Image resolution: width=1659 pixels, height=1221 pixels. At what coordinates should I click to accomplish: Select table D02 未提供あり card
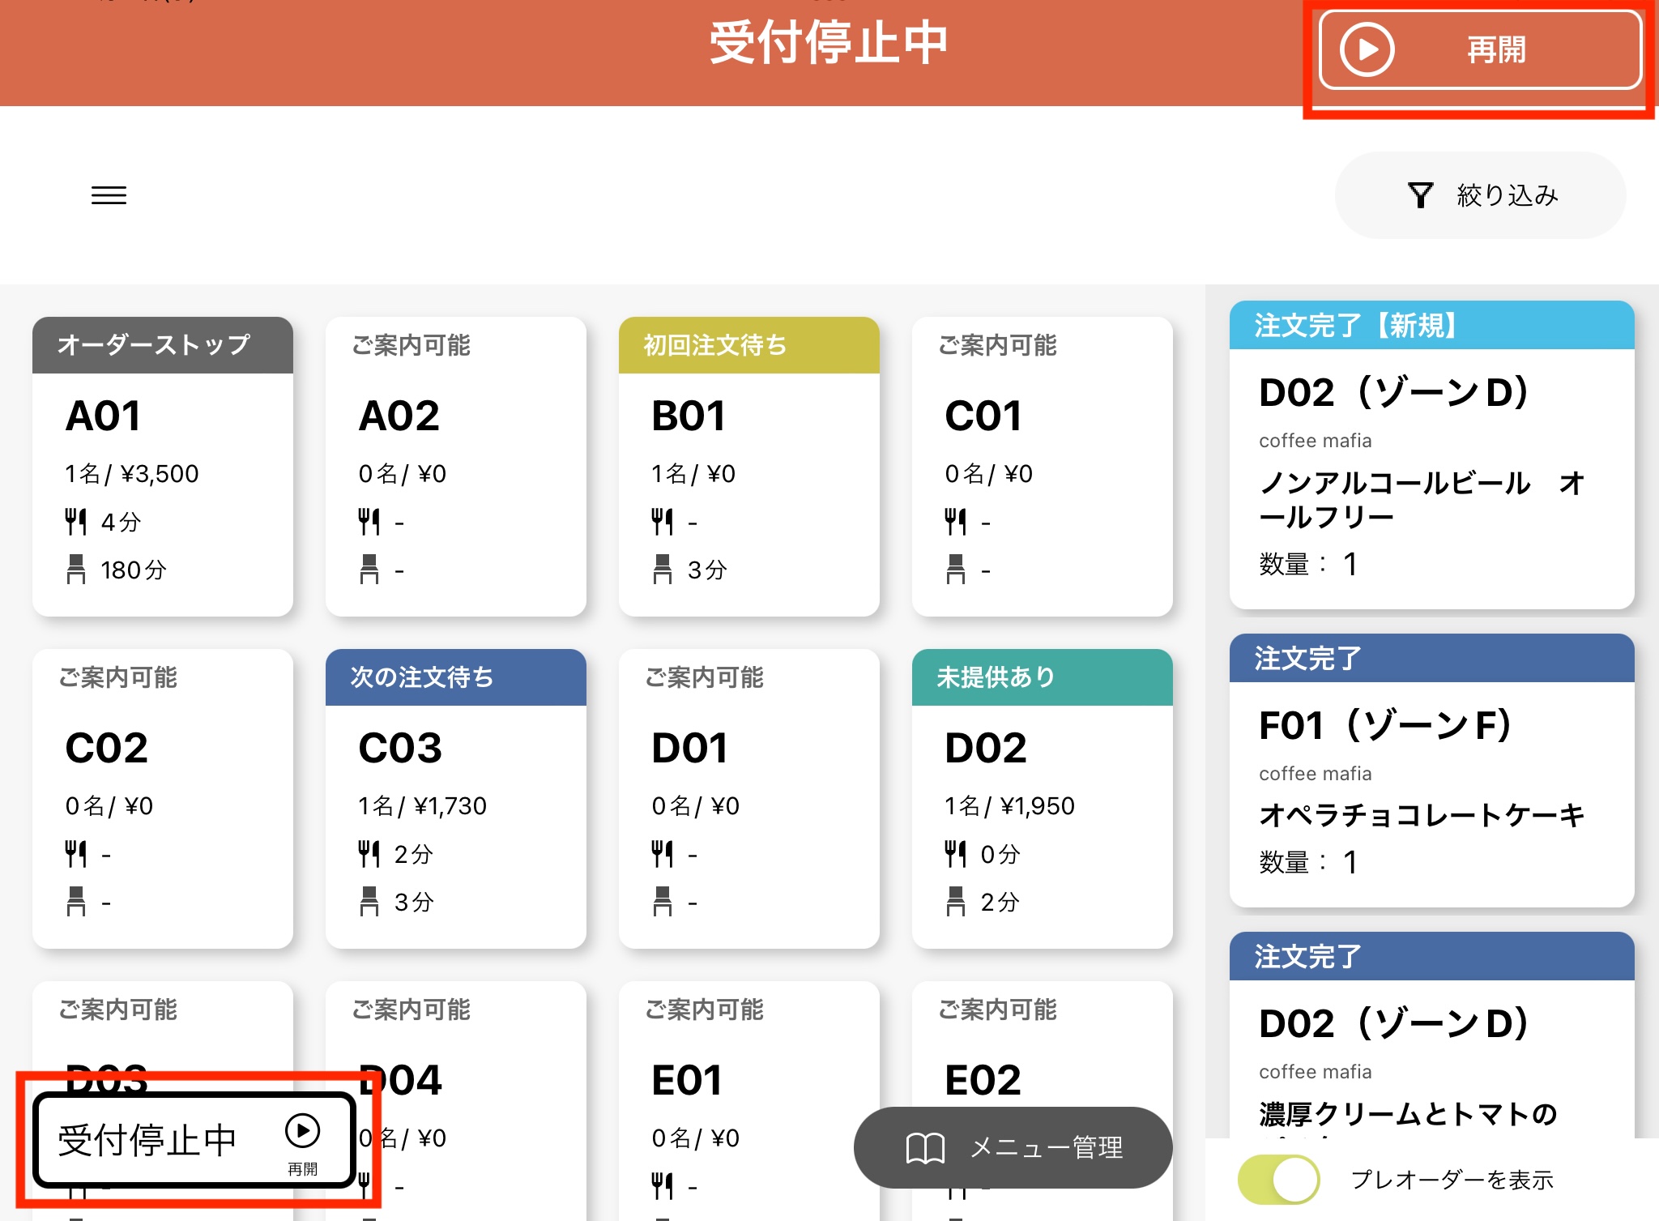coord(1042,798)
